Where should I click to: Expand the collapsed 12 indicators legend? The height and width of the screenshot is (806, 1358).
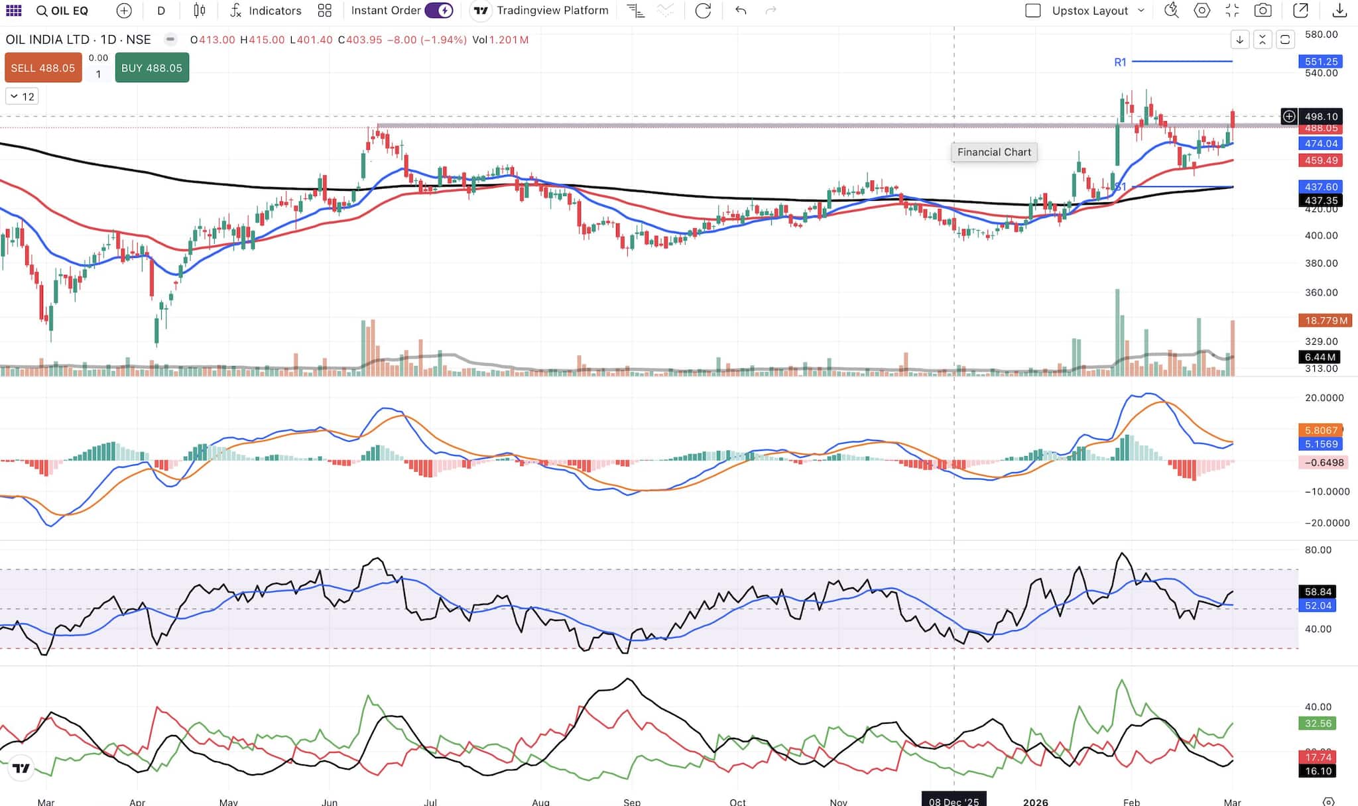pos(22,97)
